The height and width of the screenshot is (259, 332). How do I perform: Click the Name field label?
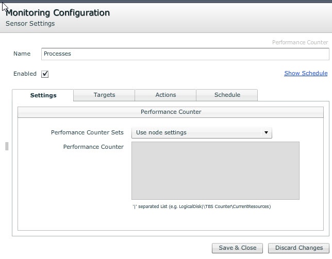(x=22, y=54)
